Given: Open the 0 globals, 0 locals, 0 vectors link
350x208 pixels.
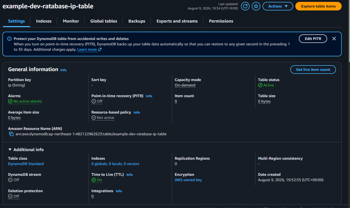Looking at the screenshot, I should [x=115, y=164].
